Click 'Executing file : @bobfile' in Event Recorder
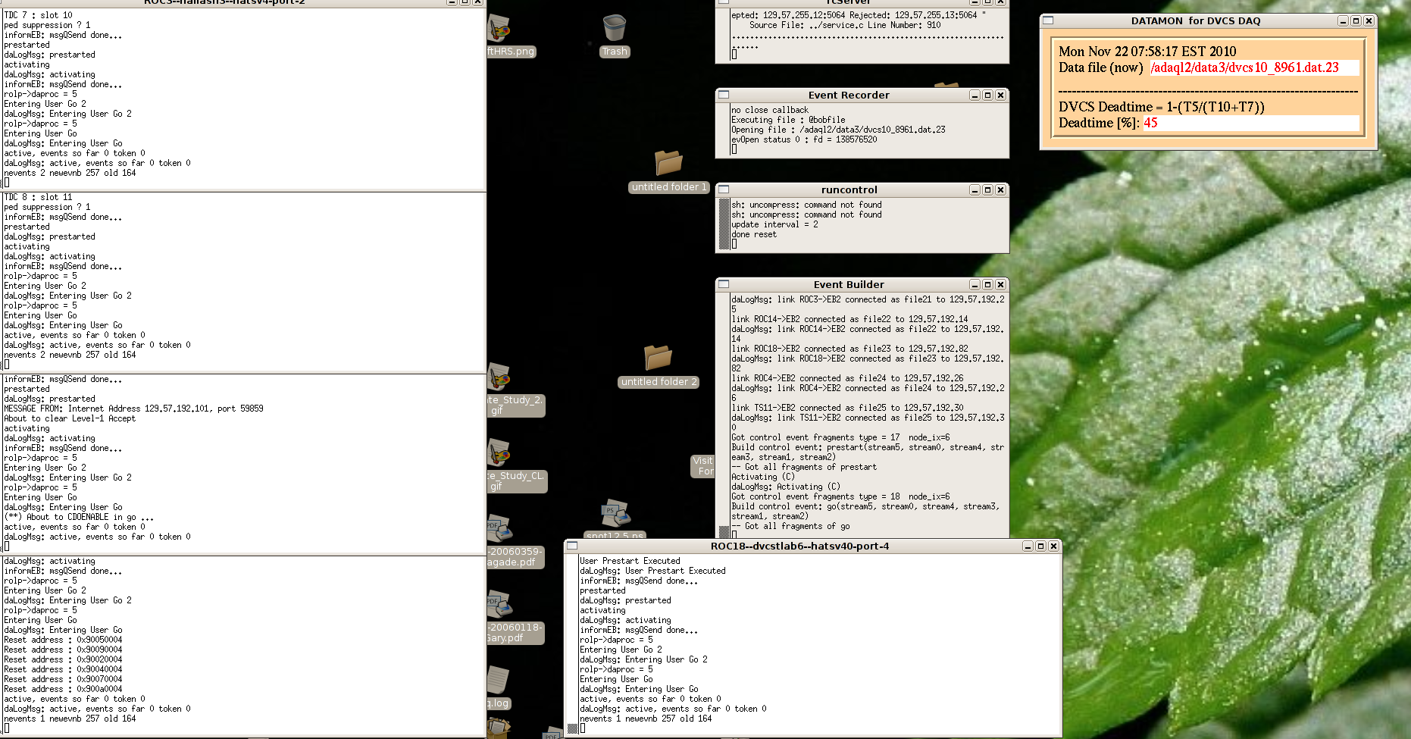 pos(788,120)
